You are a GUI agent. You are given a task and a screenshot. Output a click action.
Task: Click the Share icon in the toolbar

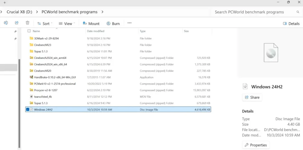(17, 23)
